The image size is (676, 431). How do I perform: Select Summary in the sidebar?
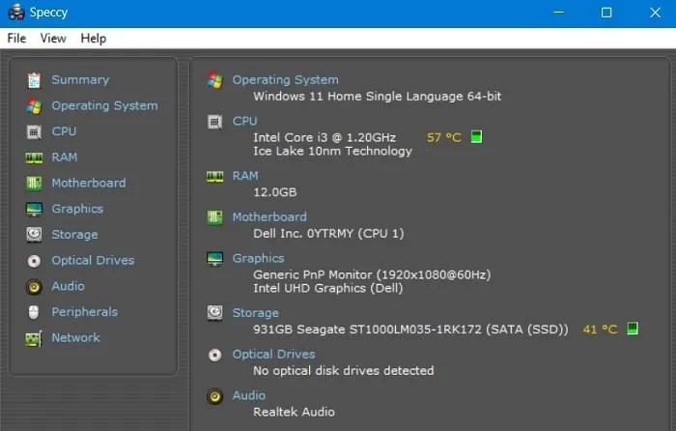[x=79, y=80]
